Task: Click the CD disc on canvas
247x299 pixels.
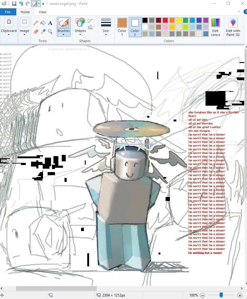Action: click(131, 129)
